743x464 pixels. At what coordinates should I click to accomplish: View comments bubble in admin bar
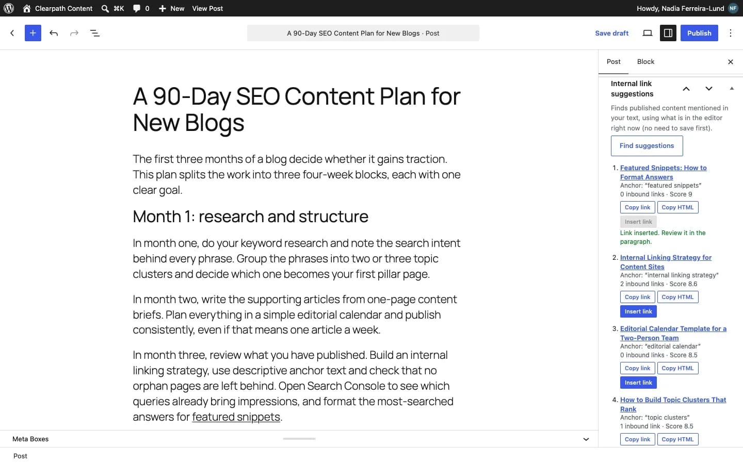click(141, 8)
